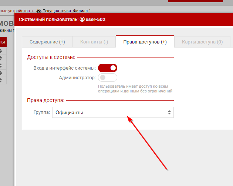The height and width of the screenshot is (186, 233).
Task: Go to the Карты доступа (0) tab
Action: coord(202,42)
